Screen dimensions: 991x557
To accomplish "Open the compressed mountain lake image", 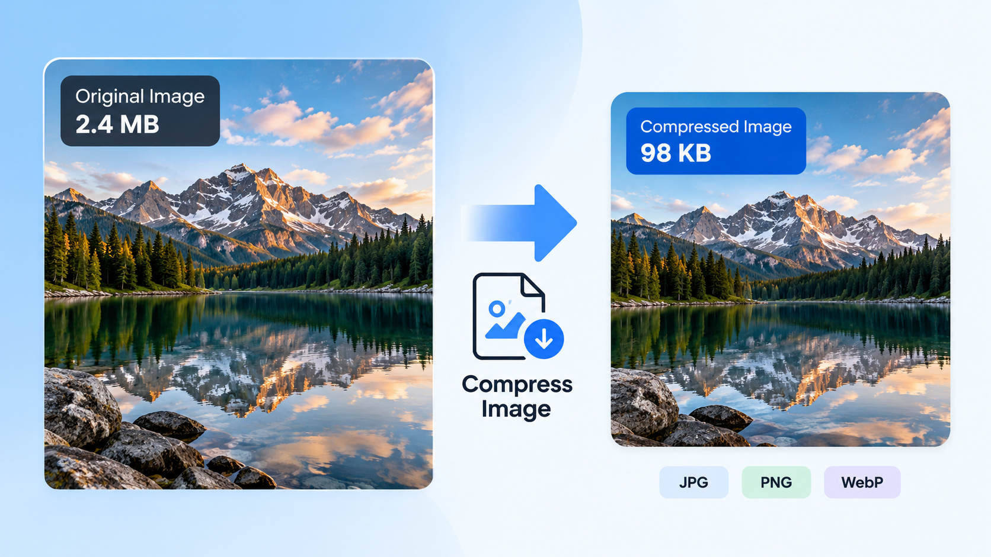I will tap(781, 269).
